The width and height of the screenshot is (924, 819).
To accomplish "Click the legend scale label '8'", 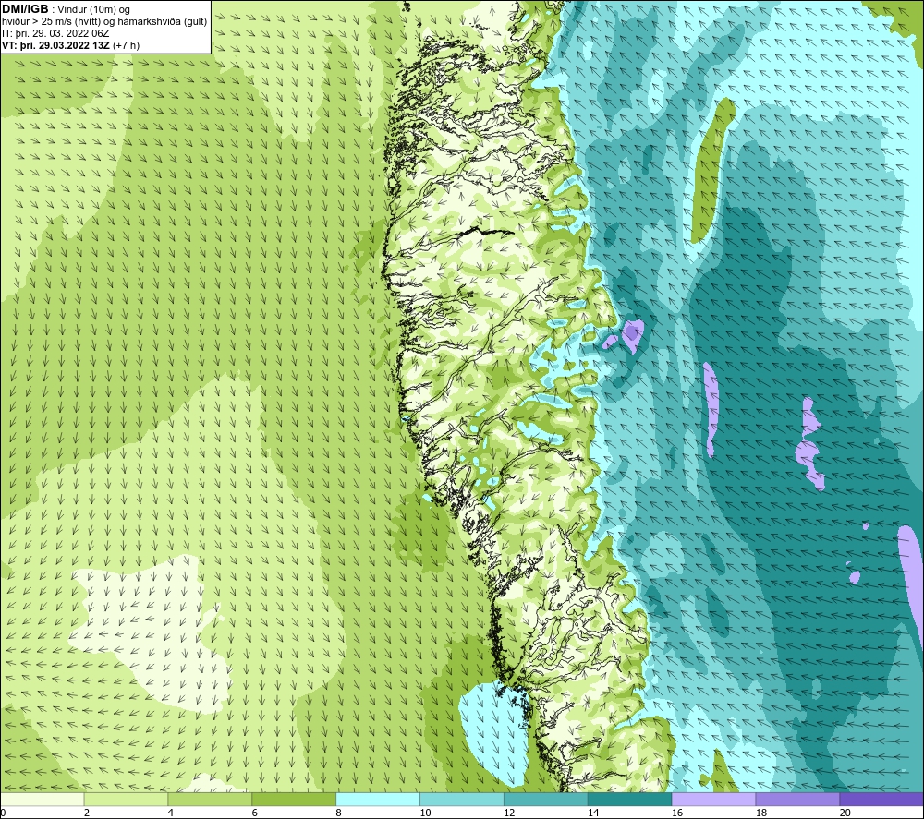I will pyautogui.click(x=339, y=813).
